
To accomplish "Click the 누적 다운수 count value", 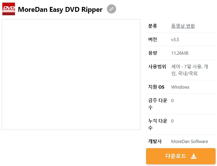I will [x=172, y=121].
